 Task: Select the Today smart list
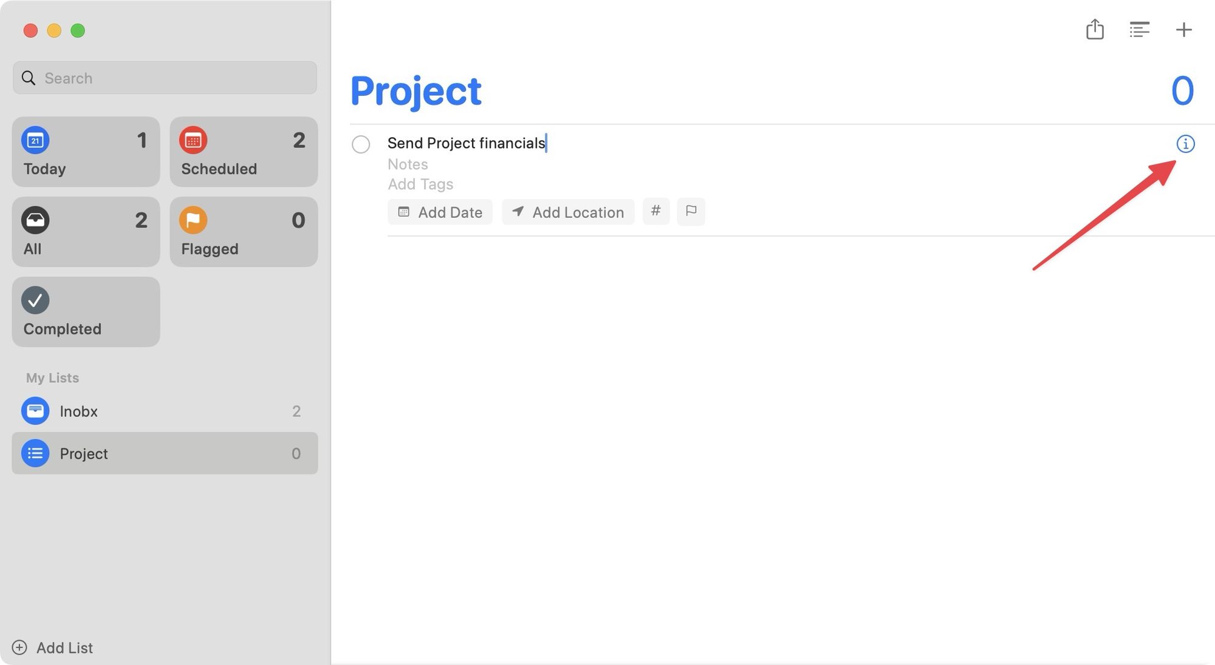pos(85,152)
